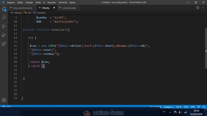Click the 'try' keyword on line 14
The height and width of the screenshot is (116, 207).
coord(30,38)
